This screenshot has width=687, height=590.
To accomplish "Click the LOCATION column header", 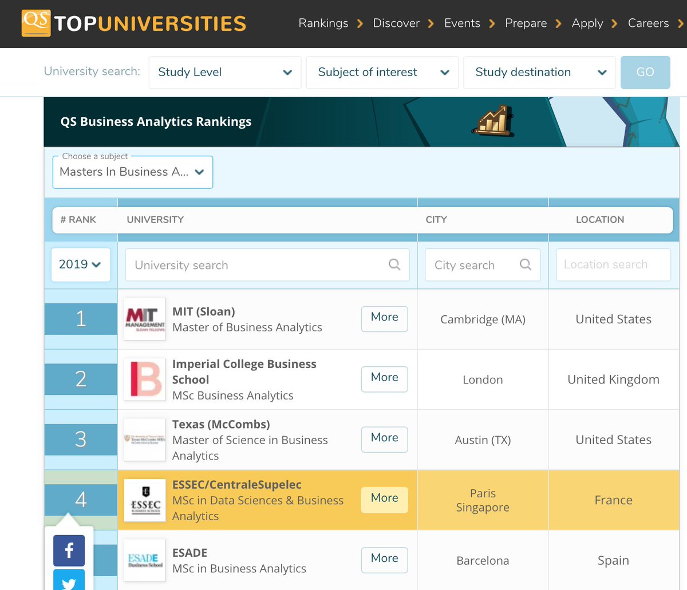I will (600, 220).
